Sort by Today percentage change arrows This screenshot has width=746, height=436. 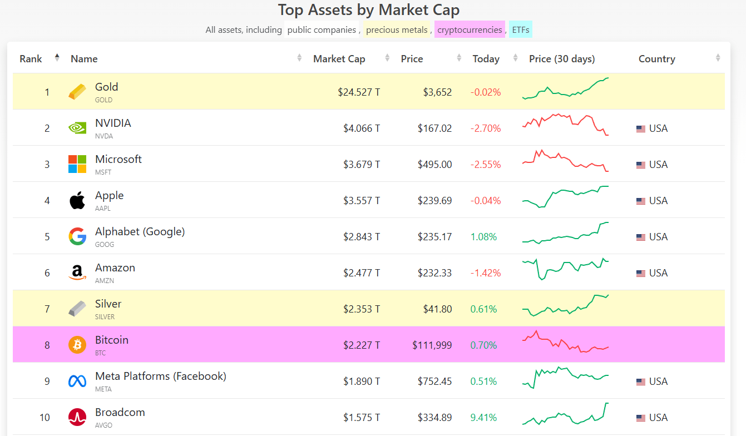tap(515, 58)
